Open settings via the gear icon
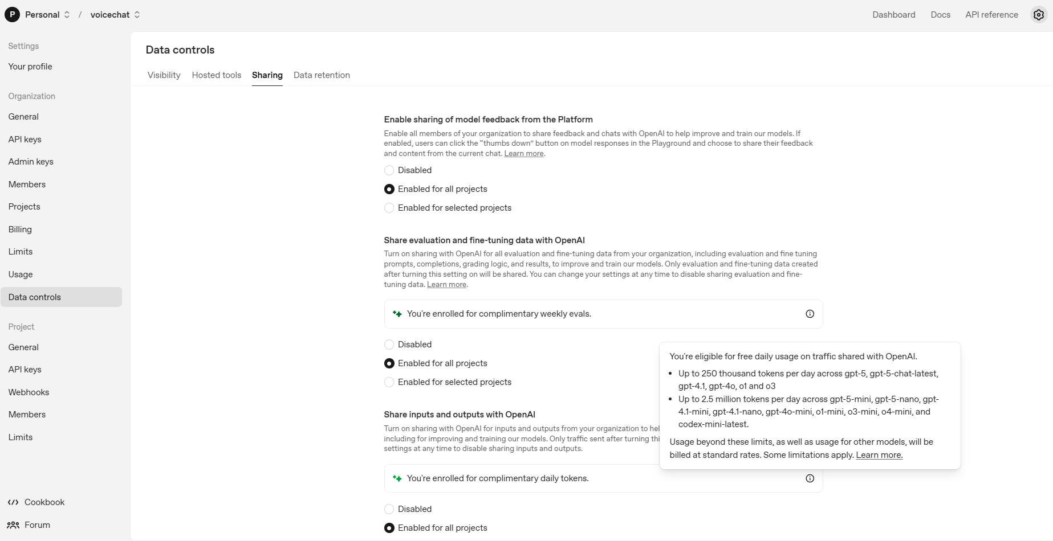 [x=1039, y=15]
